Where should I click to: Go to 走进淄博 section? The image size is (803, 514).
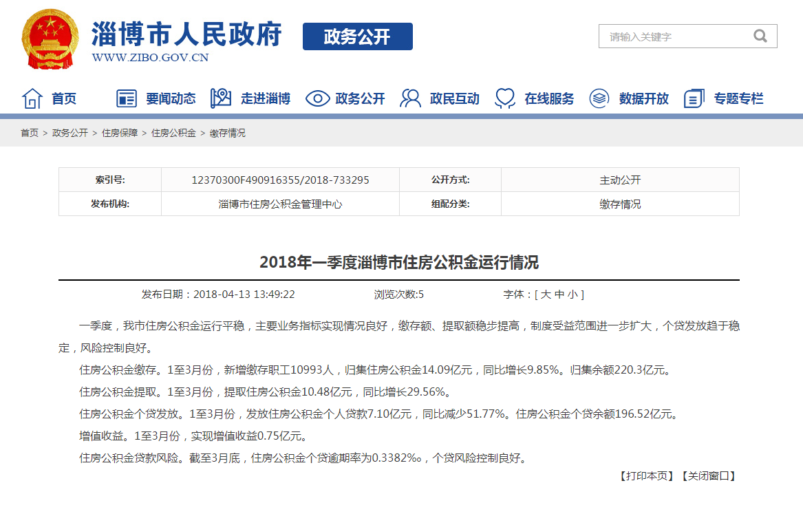[x=266, y=98]
